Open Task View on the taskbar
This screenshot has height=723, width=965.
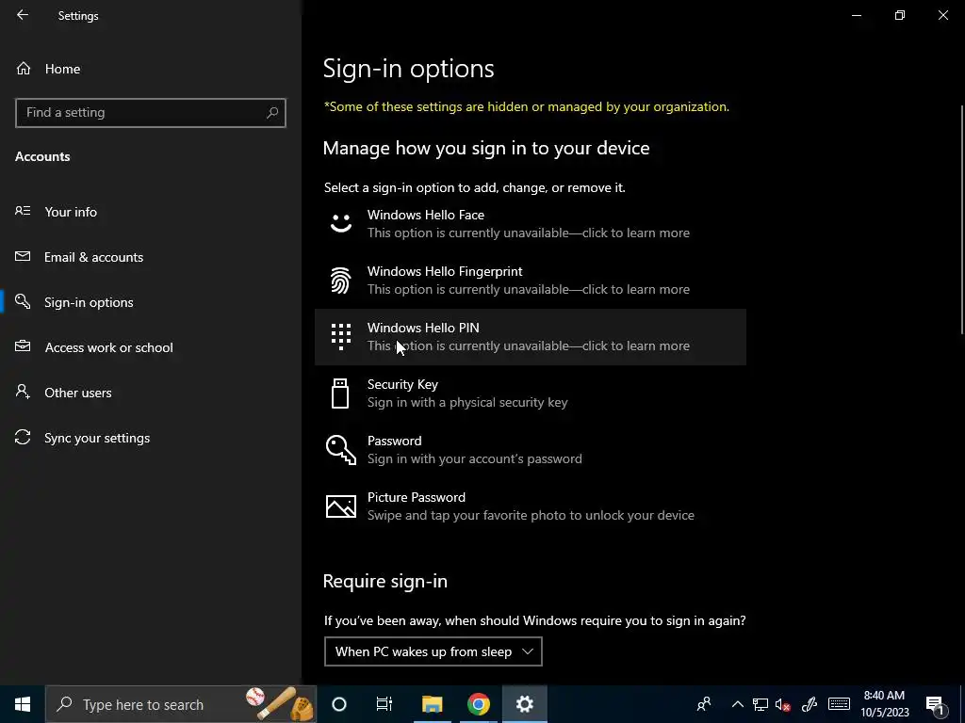click(384, 704)
